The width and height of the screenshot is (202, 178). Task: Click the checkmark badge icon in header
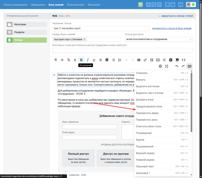(167, 4)
